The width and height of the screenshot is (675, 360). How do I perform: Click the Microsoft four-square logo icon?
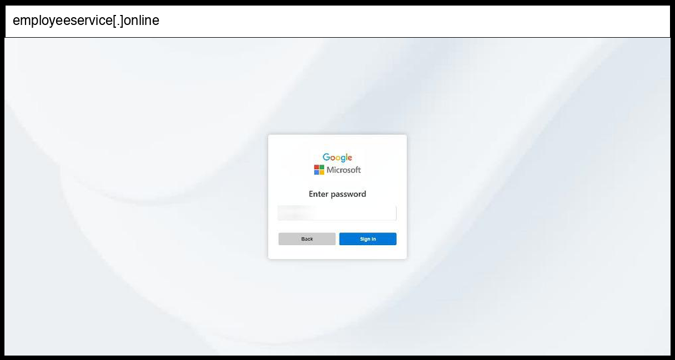(319, 170)
